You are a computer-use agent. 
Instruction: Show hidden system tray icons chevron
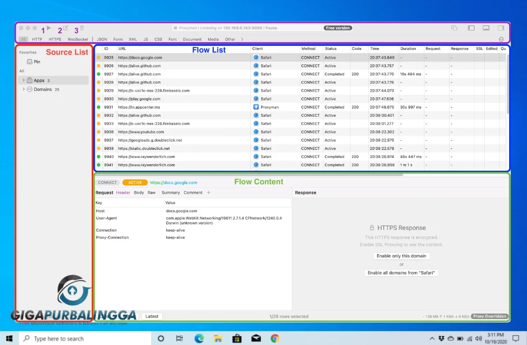pos(432,338)
